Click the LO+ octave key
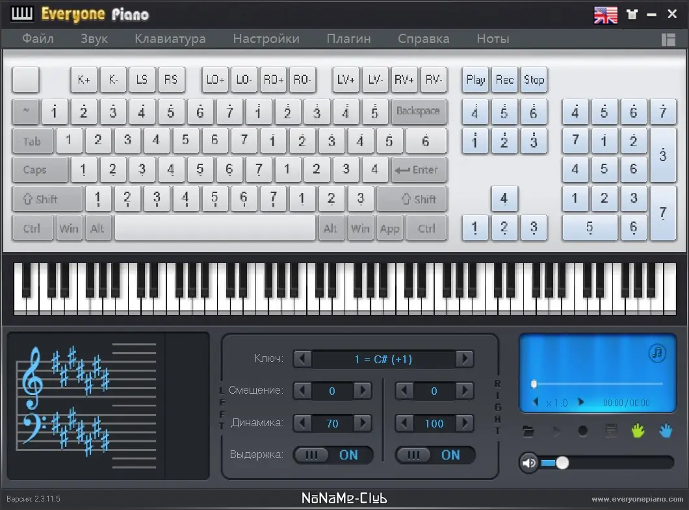This screenshot has height=510, width=689. tap(215, 79)
